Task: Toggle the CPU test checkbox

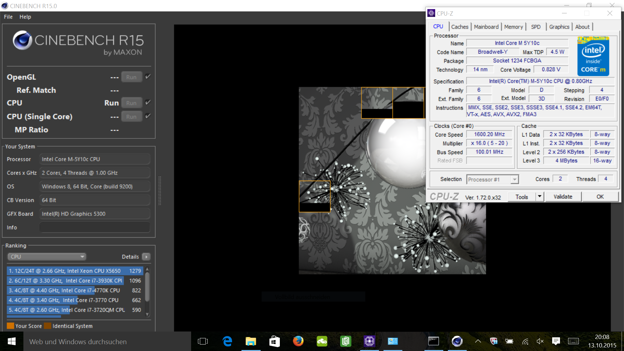Action: pyautogui.click(x=148, y=102)
